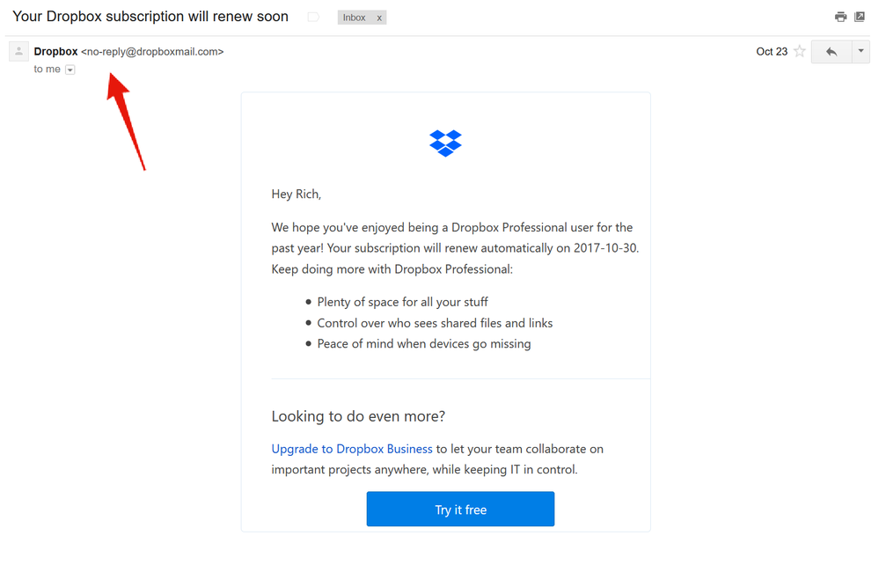Click the 'Looking to do even more?' heading
Image resolution: width=879 pixels, height=565 pixels.
pos(358,416)
